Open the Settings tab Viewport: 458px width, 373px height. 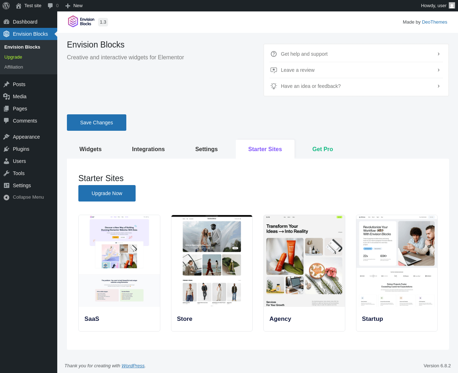(x=206, y=149)
